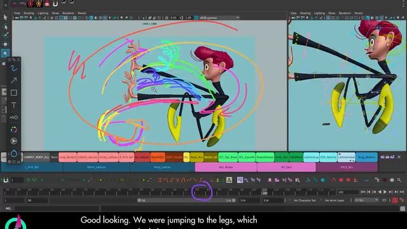Viewport: 407px width, 229px height.
Task: Click the FACE_ALL selection button
Action: 347,167
